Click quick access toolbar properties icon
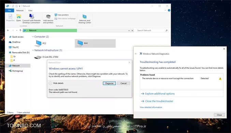Viewport: 231px width, 133px height. point(13,6)
